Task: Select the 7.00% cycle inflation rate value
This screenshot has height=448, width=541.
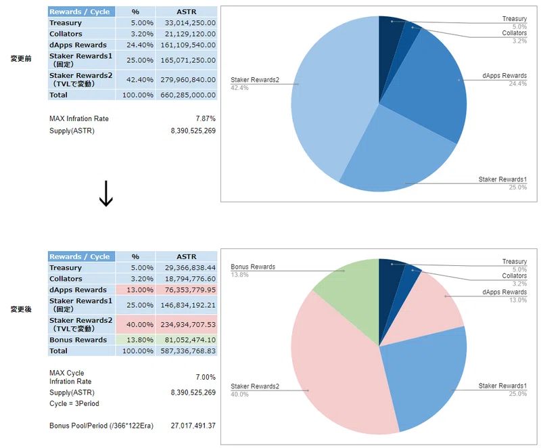Action: coord(206,377)
